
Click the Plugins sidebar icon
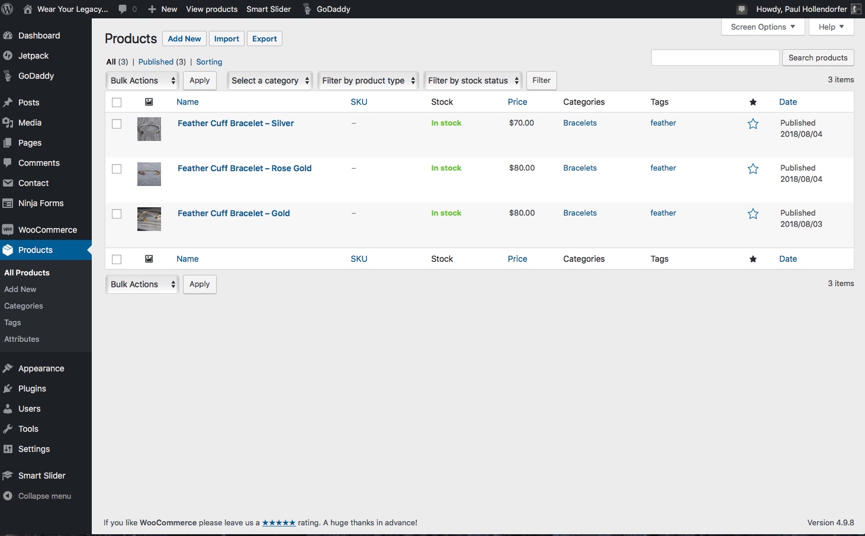pyautogui.click(x=8, y=389)
